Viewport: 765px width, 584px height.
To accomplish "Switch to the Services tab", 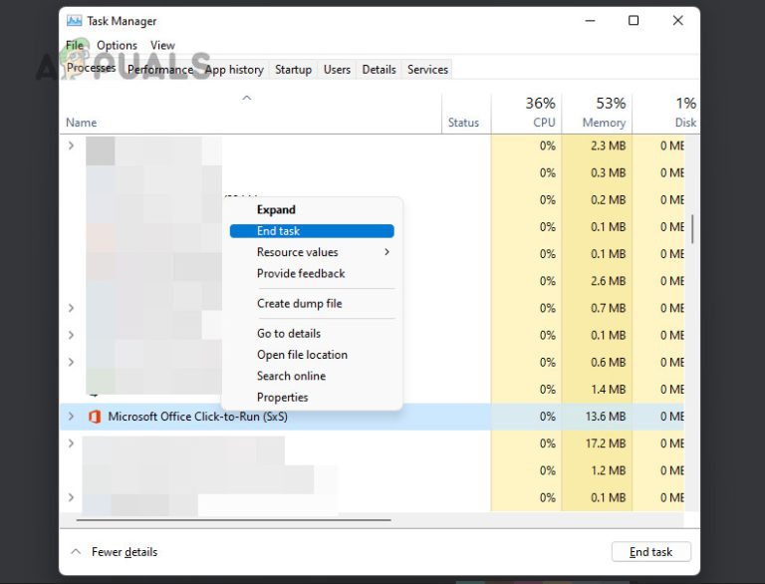I will pyautogui.click(x=428, y=70).
